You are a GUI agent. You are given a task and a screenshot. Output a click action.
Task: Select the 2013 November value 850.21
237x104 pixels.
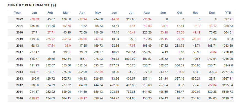196,79
